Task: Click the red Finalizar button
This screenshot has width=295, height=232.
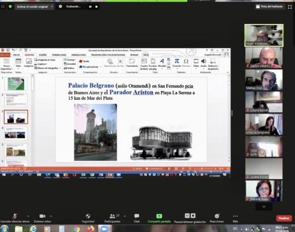Action: (x=284, y=218)
